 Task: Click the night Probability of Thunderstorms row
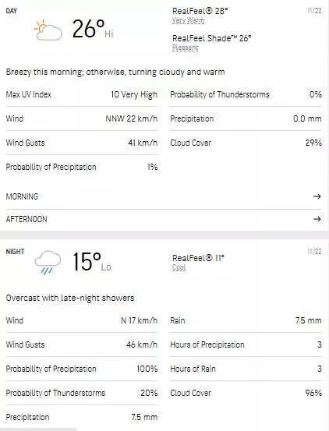point(82,393)
